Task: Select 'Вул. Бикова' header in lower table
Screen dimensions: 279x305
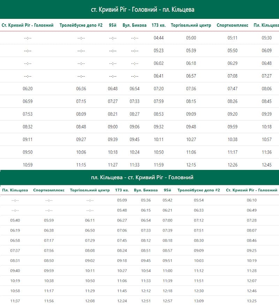Action: 146,190
